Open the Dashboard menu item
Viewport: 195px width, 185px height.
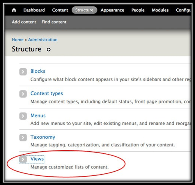click(34, 10)
